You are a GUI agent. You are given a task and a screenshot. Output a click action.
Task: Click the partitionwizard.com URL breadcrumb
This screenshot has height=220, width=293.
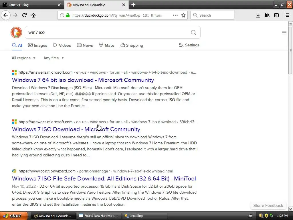coord(96,171)
